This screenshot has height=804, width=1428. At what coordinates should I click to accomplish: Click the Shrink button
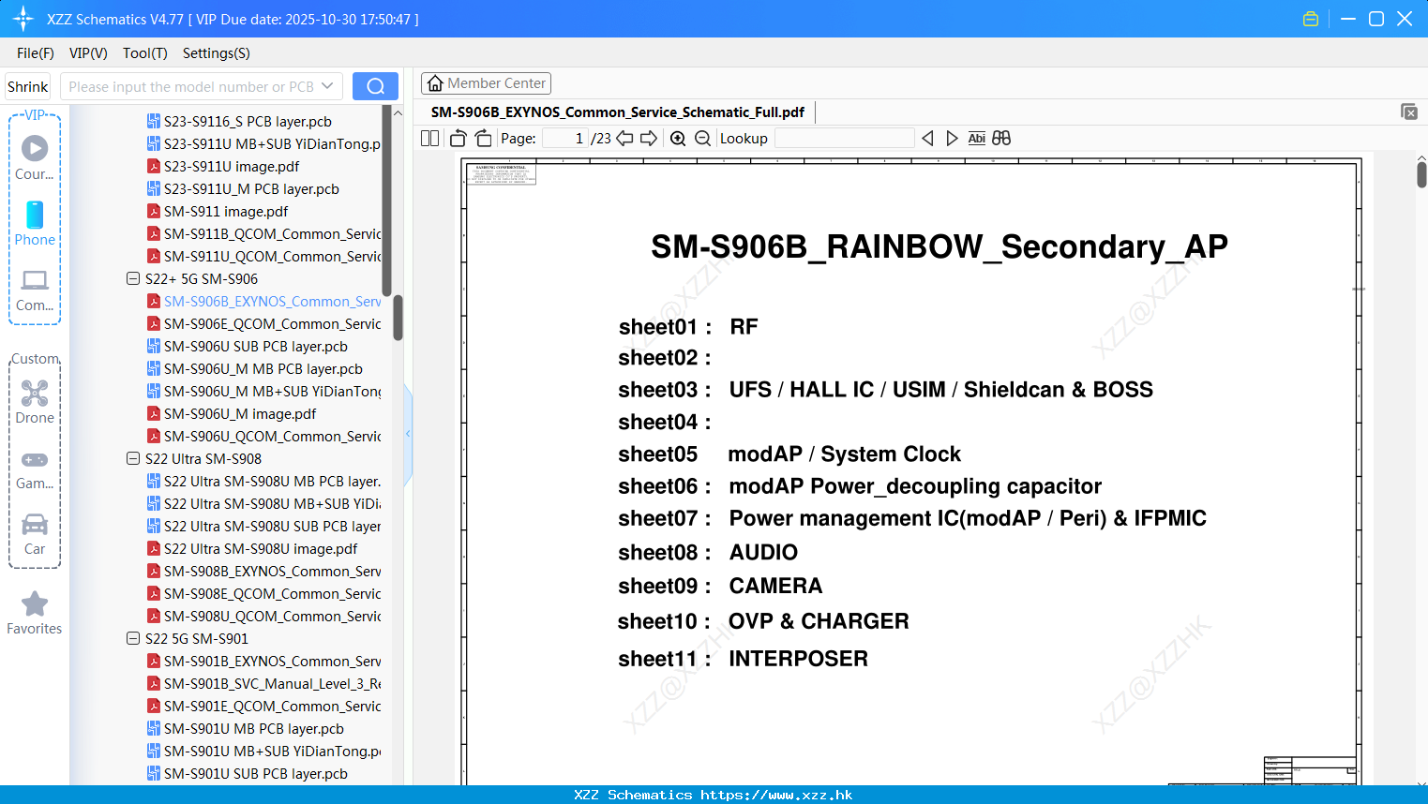[x=27, y=86]
